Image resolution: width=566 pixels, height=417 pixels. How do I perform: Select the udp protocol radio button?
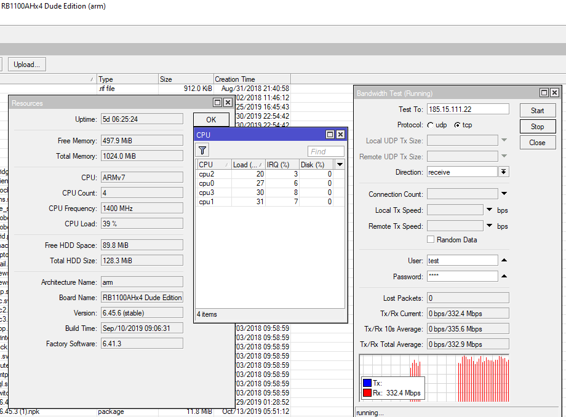tap(430, 125)
